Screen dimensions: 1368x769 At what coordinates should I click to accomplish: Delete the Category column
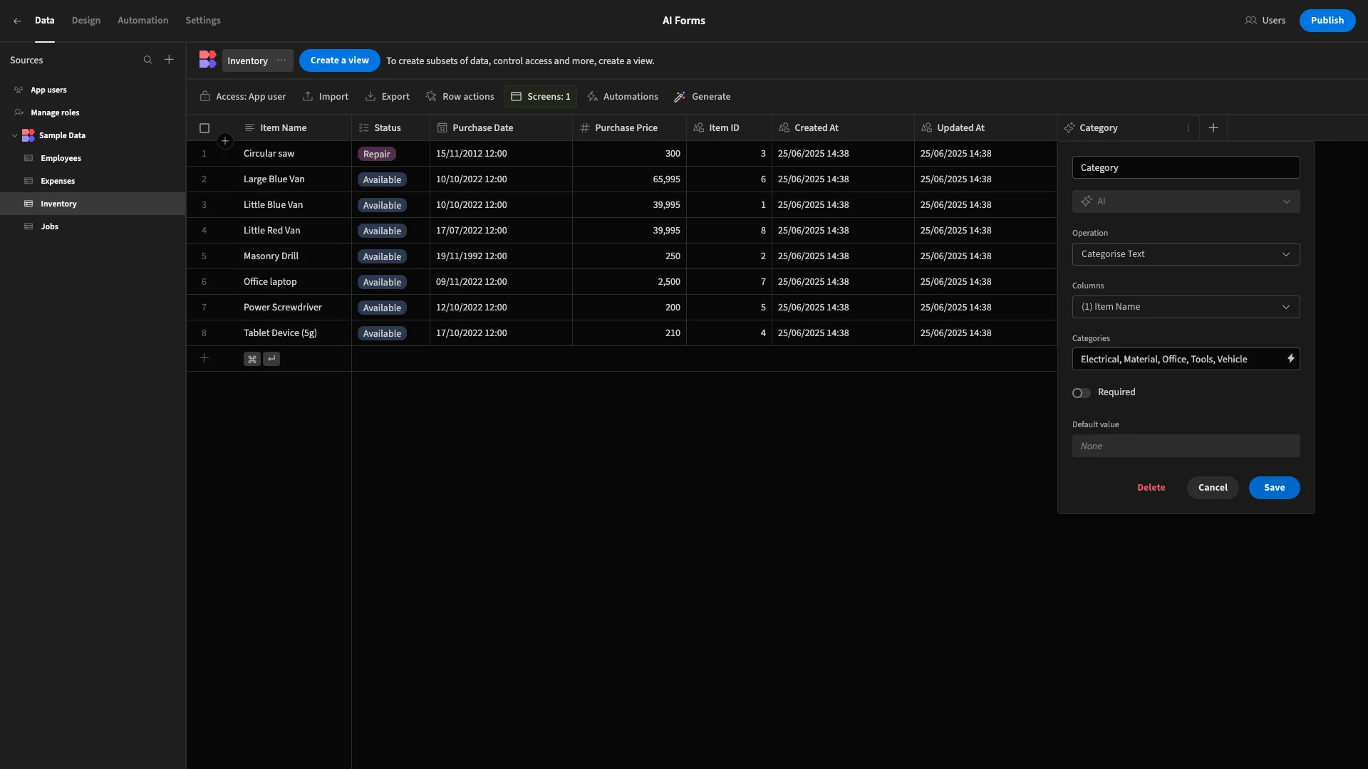click(1151, 488)
